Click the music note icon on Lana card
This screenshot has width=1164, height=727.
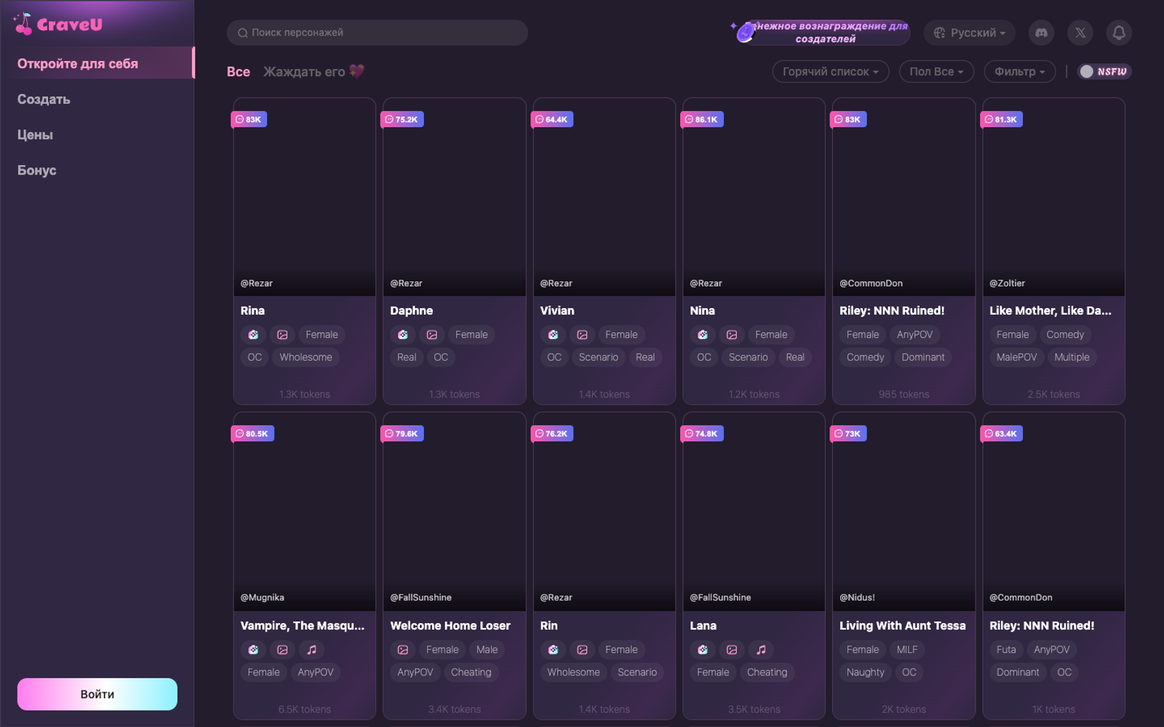[761, 649]
